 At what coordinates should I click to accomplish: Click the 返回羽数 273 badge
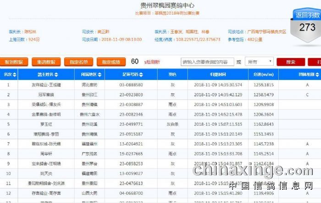307,24
